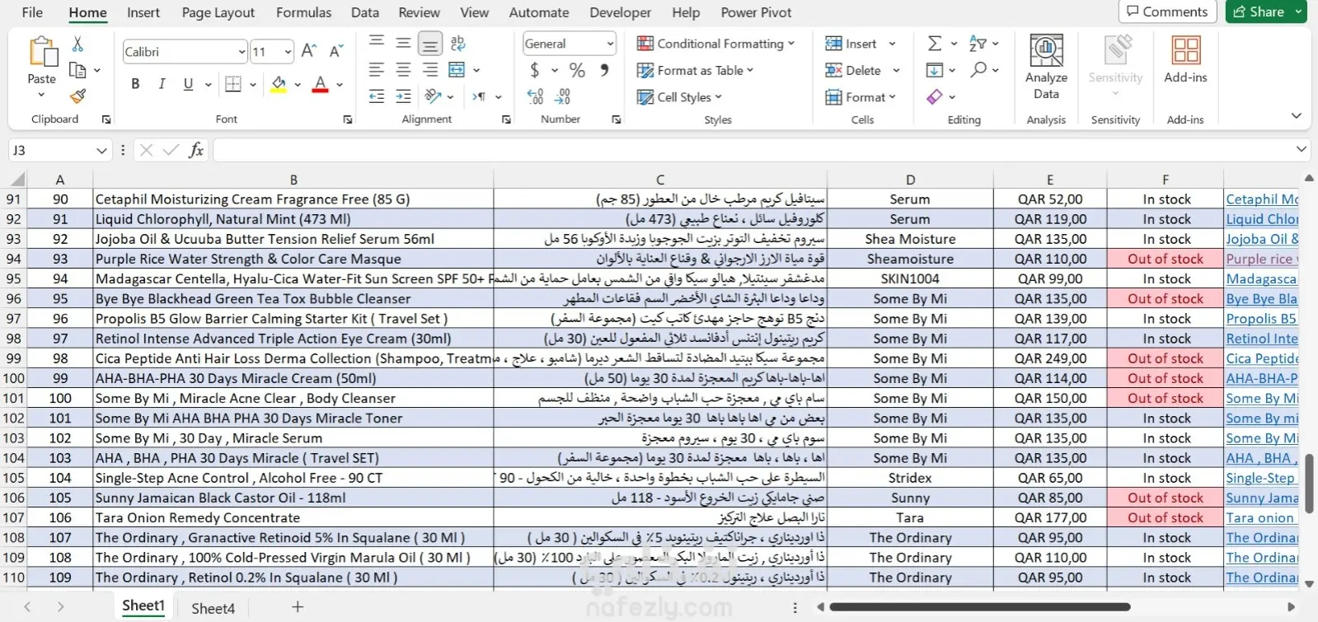Viewport: 1318px width, 622px height.
Task: Click the horizontal scrollbar thumb
Action: click(x=979, y=607)
